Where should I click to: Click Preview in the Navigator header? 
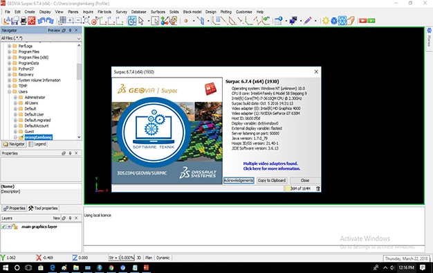(53, 30)
